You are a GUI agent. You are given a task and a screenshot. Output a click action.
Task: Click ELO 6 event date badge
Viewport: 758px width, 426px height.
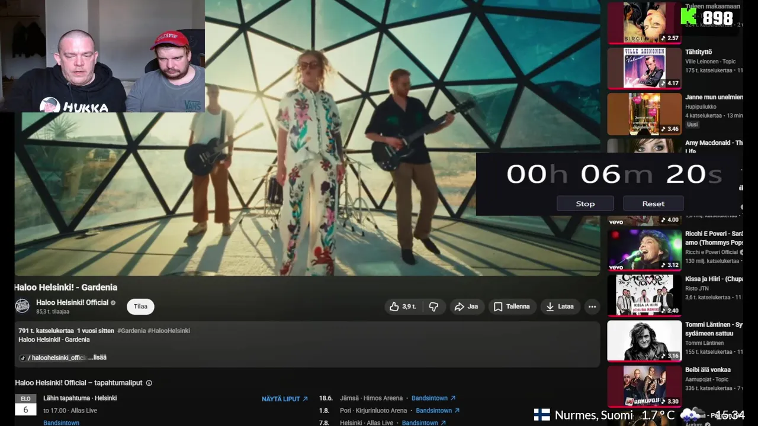click(x=25, y=404)
